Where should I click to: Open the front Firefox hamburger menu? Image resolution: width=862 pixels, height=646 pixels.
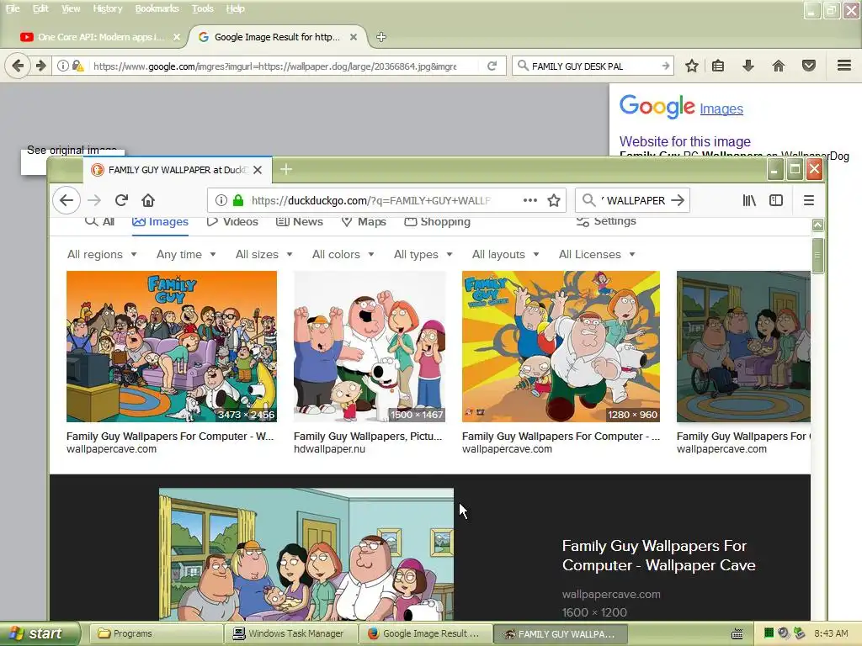coord(809,200)
